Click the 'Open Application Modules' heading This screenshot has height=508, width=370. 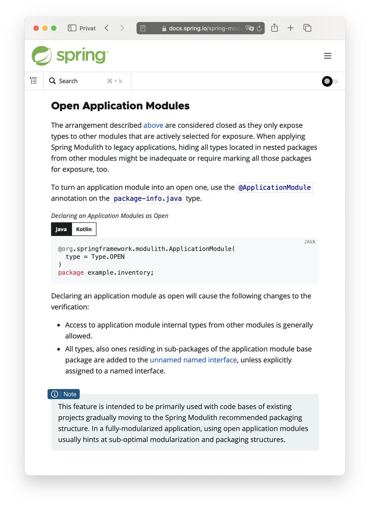tap(120, 106)
